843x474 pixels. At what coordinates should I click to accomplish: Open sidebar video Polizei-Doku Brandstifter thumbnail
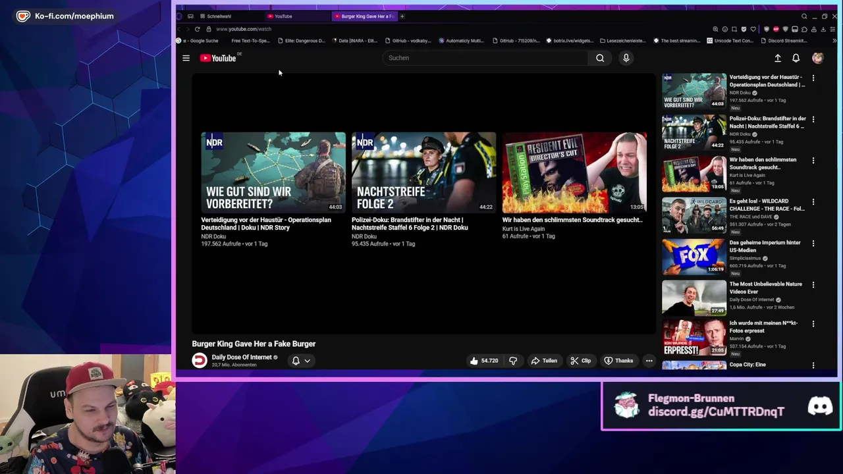pos(694,132)
